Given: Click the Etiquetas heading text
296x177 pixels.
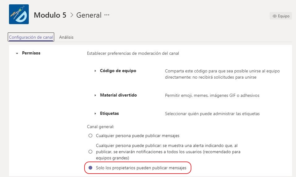Looking at the screenshot, I should point(109,113).
